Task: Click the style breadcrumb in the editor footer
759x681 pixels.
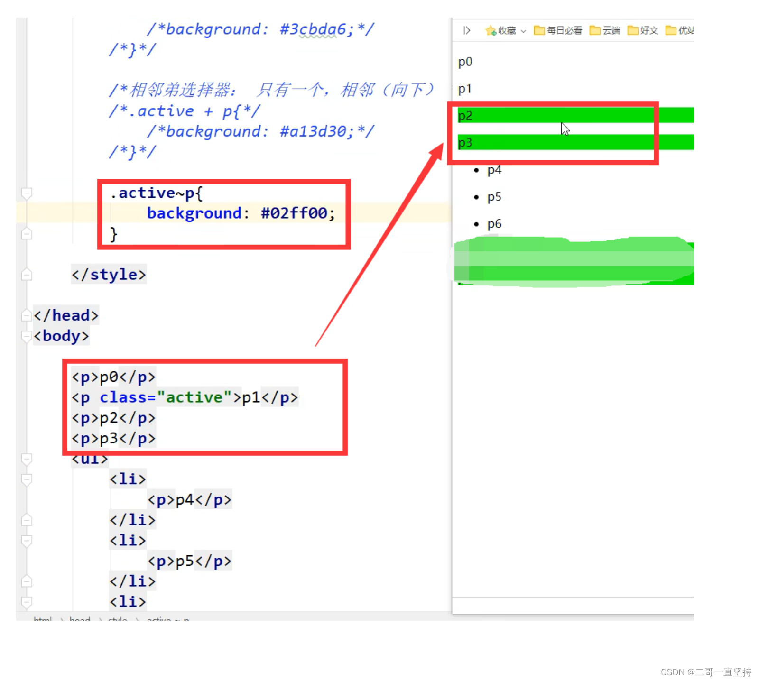Action: click(x=118, y=619)
